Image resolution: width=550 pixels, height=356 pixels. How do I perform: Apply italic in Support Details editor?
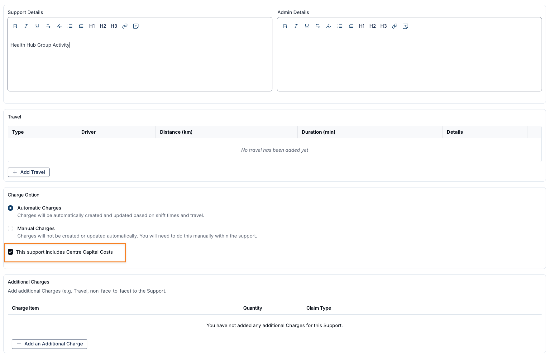pyautogui.click(x=26, y=26)
